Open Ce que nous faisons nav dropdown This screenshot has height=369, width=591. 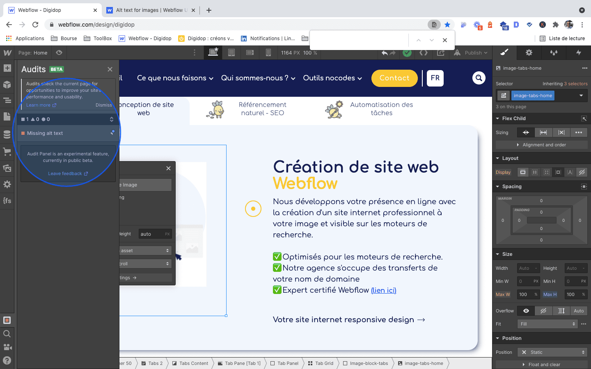175,78
